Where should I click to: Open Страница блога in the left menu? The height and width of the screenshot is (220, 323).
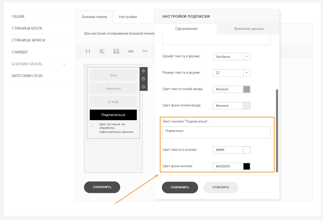tap(27, 28)
